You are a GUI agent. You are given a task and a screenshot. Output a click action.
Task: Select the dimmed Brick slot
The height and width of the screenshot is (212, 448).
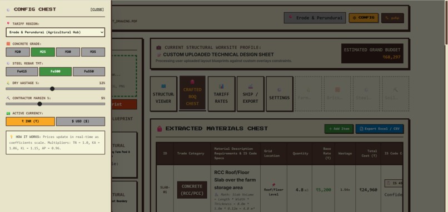point(337,94)
